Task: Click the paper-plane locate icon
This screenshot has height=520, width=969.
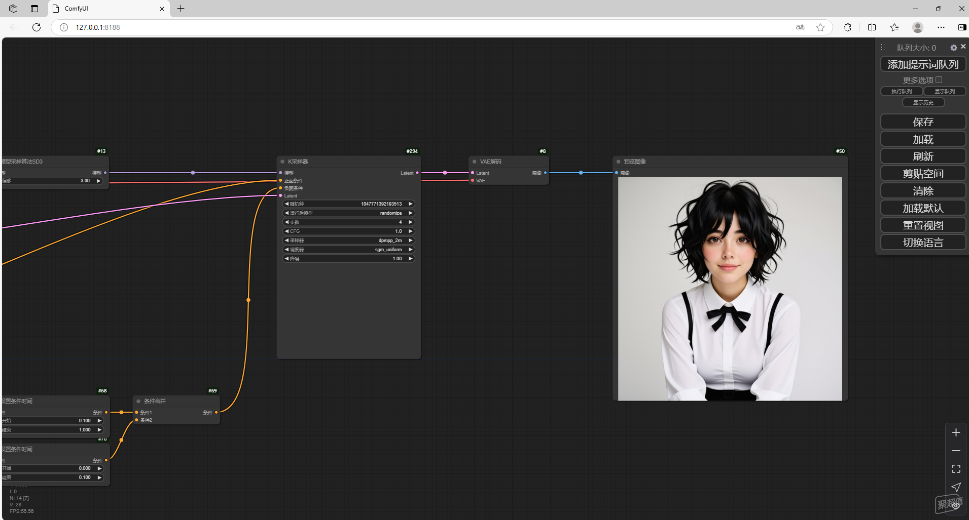Action: [x=956, y=487]
